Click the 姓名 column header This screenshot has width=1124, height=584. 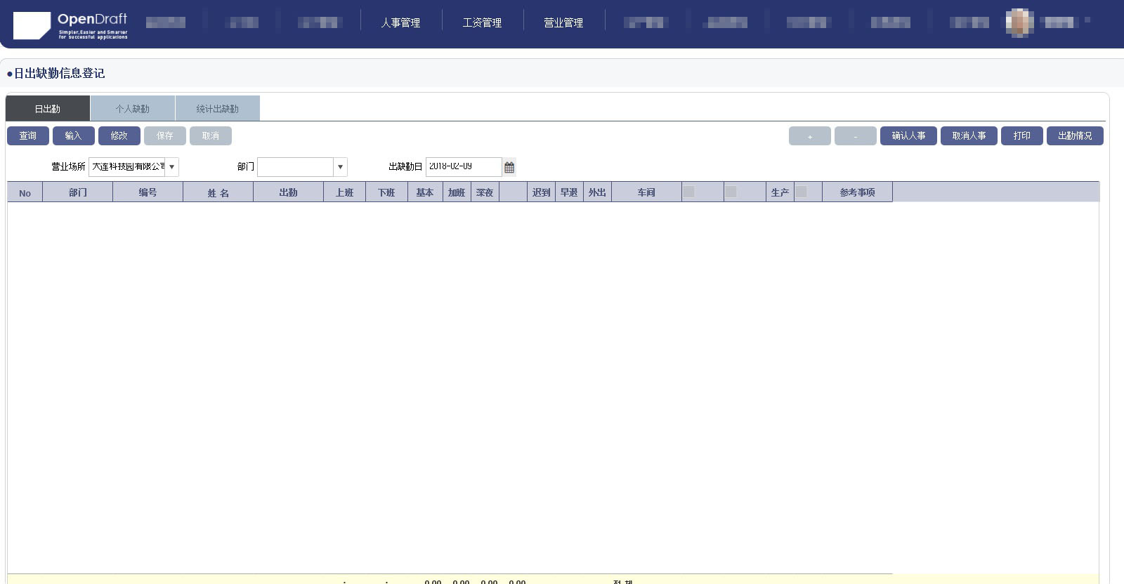pyautogui.click(x=218, y=192)
